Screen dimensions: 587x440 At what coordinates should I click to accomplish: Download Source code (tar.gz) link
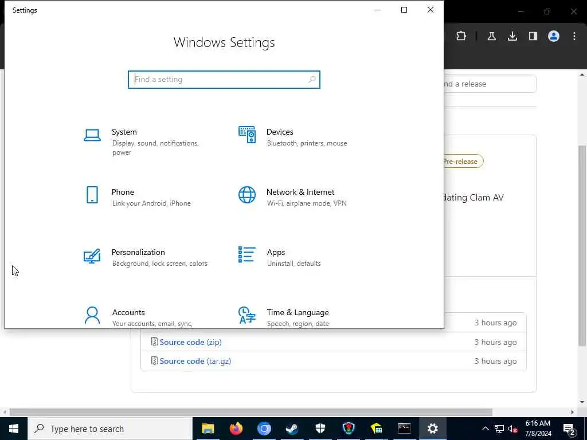pyautogui.click(x=195, y=361)
